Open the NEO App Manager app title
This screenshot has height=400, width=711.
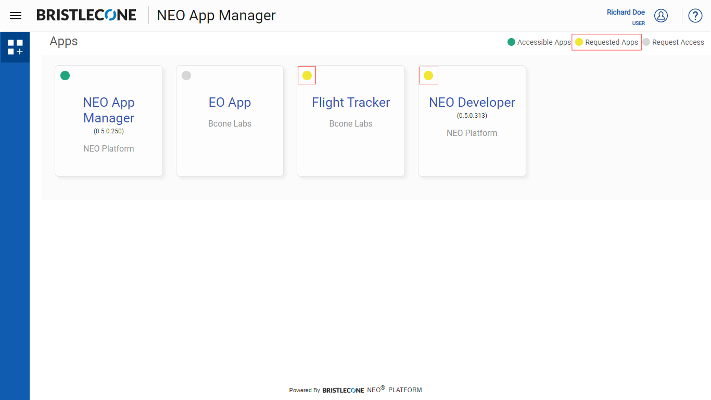(x=109, y=110)
